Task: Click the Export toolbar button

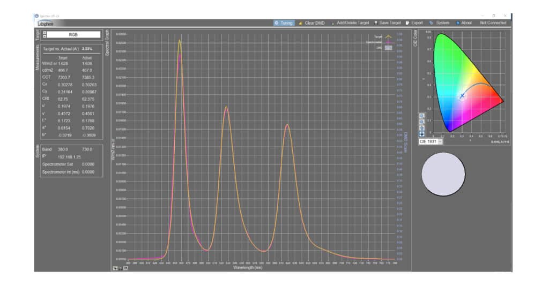Action: click(x=414, y=23)
